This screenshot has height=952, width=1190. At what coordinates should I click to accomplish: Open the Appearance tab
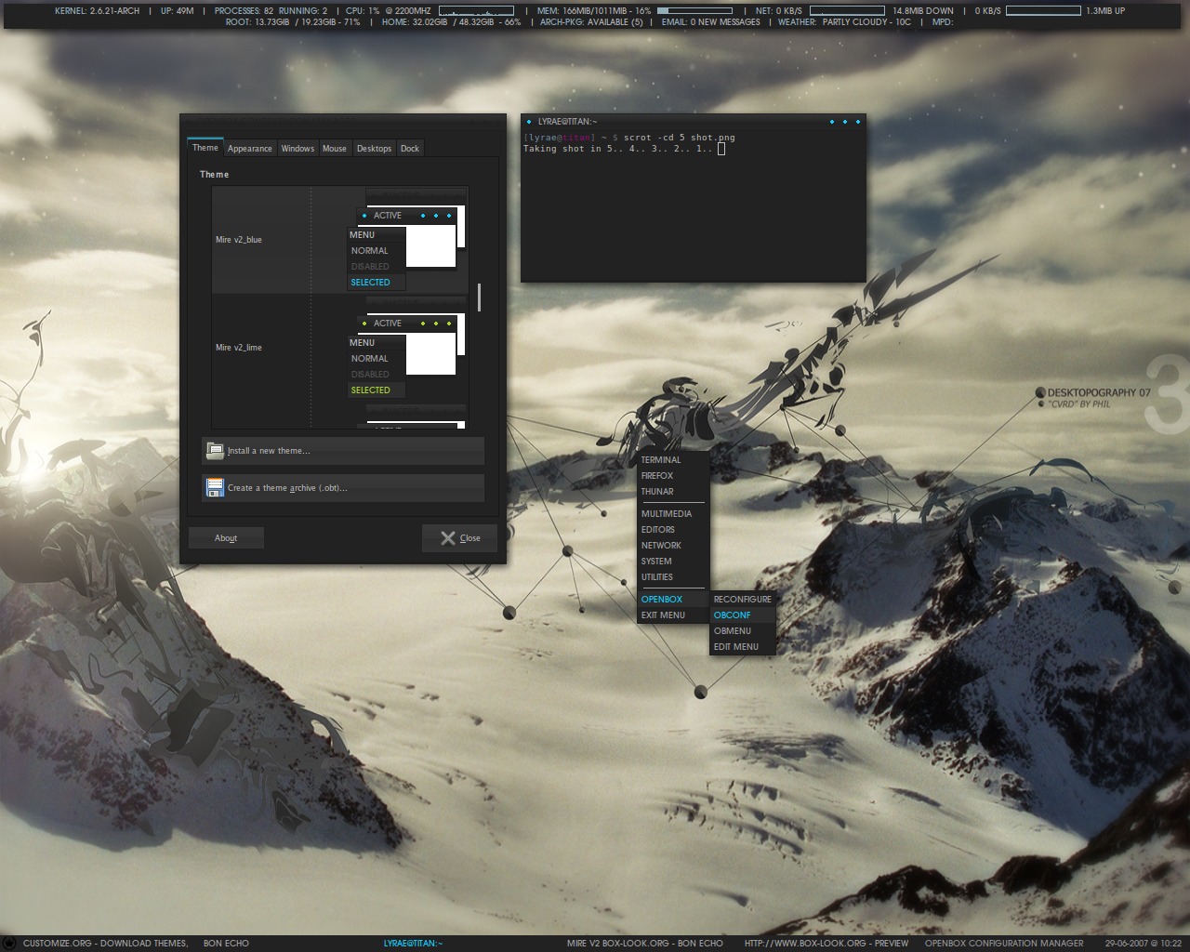[x=250, y=149]
